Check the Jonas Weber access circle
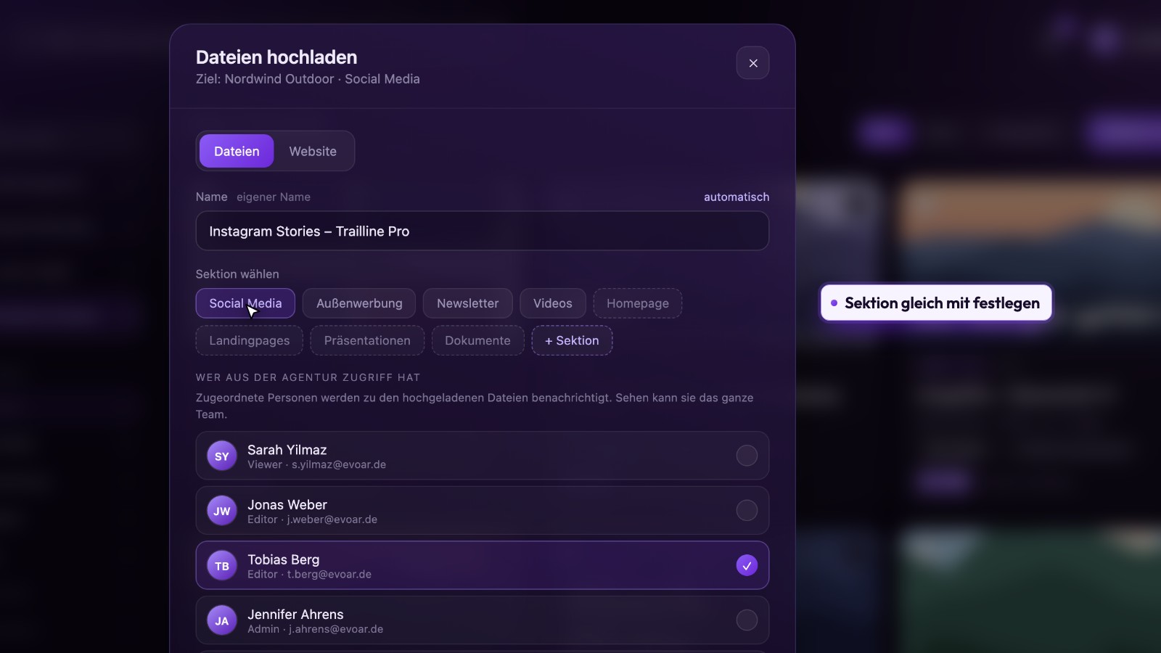Image resolution: width=1161 pixels, height=653 pixels. pos(747,510)
